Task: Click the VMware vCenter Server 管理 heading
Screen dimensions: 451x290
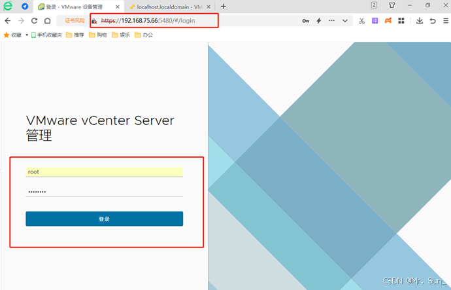Action: [100, 128]
